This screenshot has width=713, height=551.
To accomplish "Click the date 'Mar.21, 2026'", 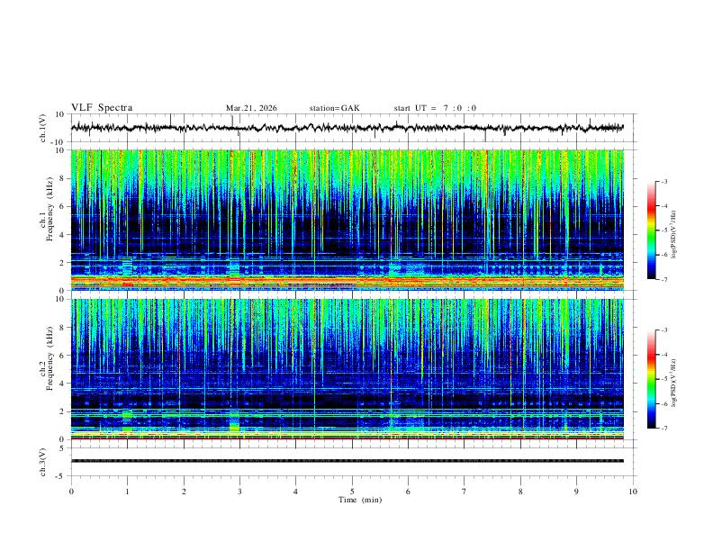I will [x=251, y=108].
